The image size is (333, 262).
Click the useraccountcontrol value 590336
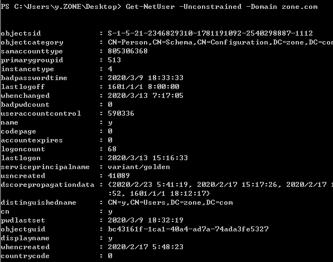pos(121,113)
